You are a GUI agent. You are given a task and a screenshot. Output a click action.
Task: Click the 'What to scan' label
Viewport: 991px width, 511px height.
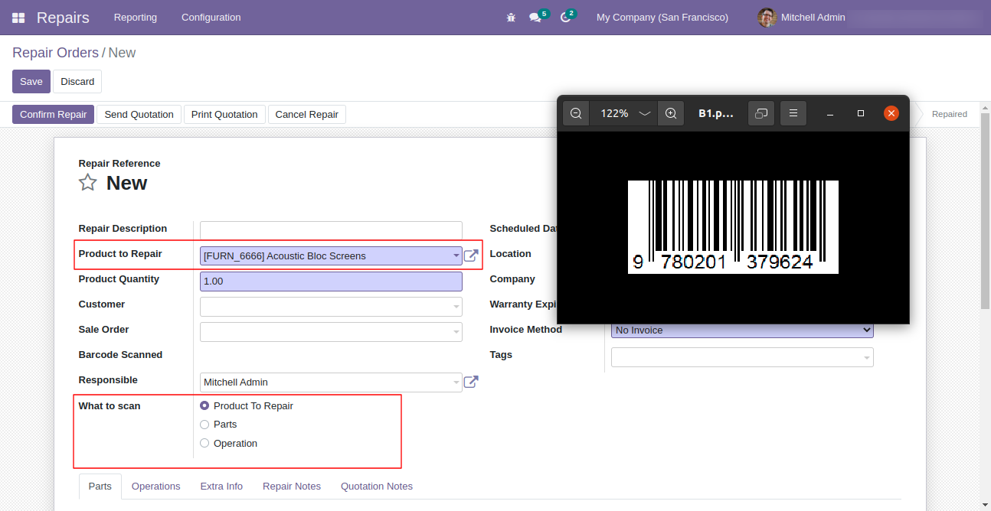(x=110, y=406)
